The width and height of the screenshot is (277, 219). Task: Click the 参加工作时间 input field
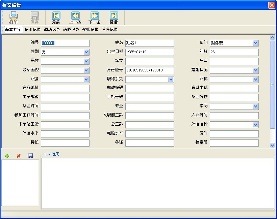[x=65, y=116]
